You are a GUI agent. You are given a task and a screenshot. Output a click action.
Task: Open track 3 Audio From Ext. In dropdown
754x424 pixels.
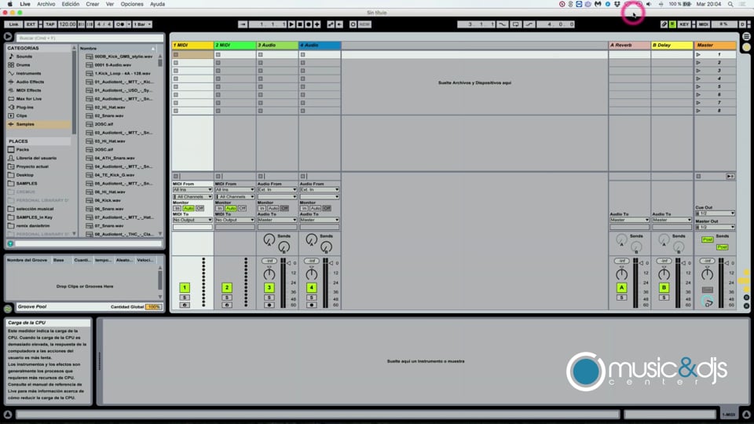click(277, 190)
